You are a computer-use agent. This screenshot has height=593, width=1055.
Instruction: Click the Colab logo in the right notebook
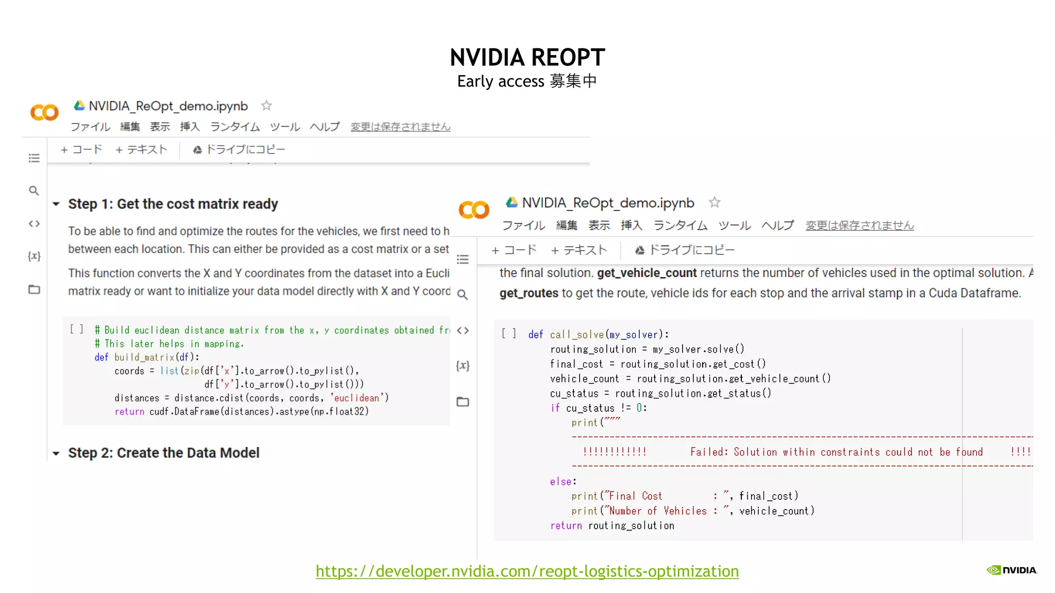474,210
